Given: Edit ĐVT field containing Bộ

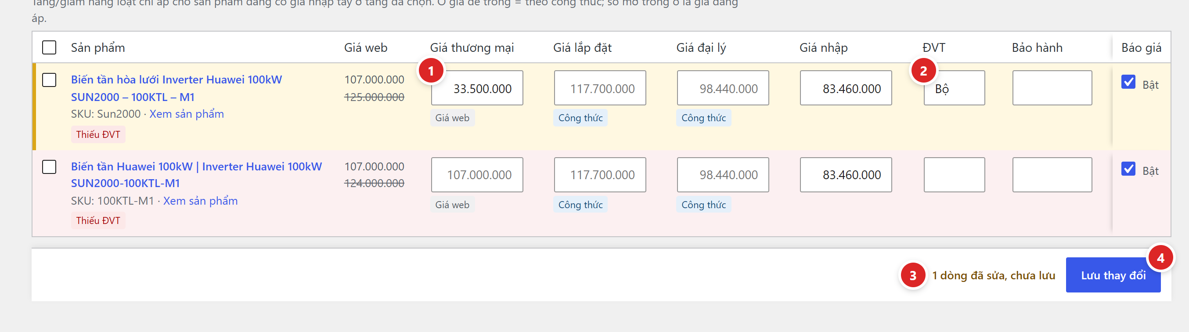Looking at the screenshot, I should click(954, 88).
